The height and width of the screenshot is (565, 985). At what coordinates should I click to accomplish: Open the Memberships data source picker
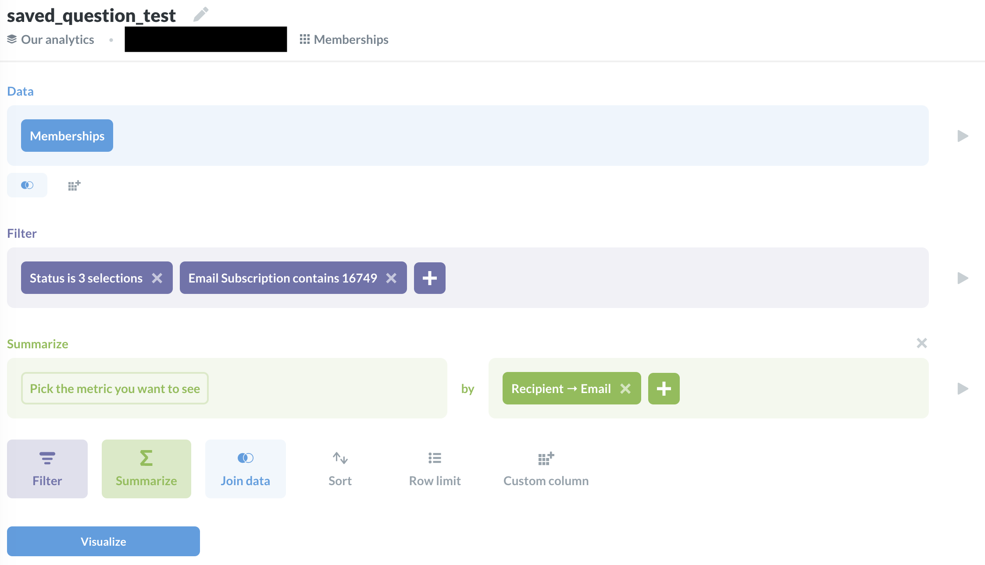pos(67,136)
